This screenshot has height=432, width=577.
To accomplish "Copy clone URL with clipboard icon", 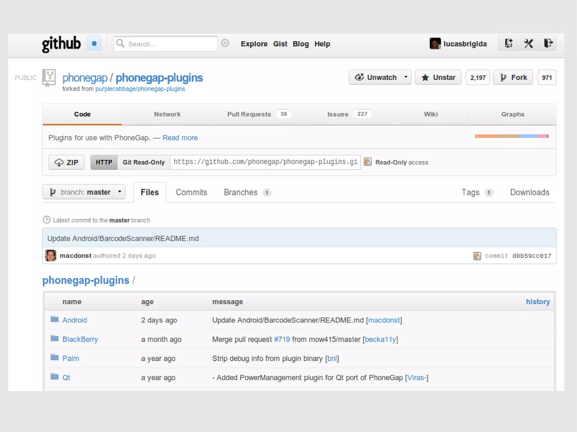I will click(x=368, y=162).
